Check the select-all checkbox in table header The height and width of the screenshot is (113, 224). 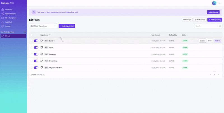[32, 35]
